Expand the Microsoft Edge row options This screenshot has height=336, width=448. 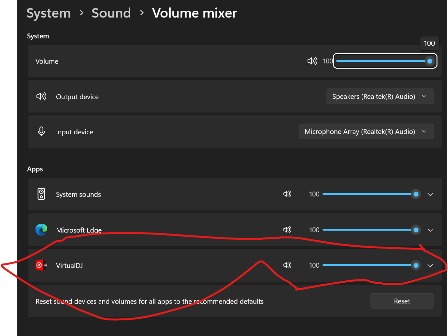430,230
